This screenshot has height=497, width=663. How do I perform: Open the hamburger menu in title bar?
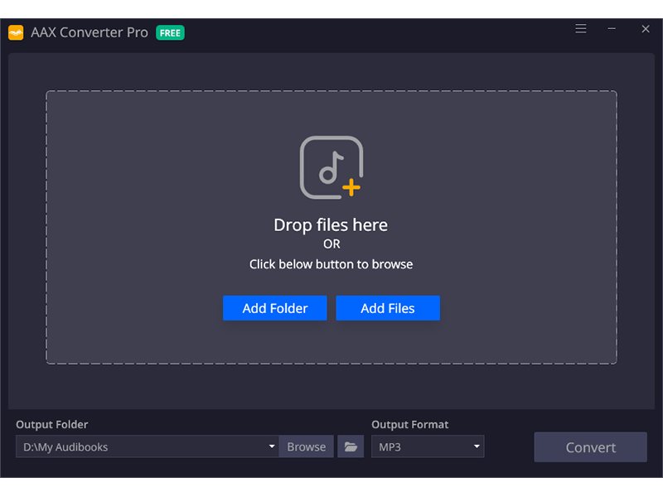tap(581, 28)
